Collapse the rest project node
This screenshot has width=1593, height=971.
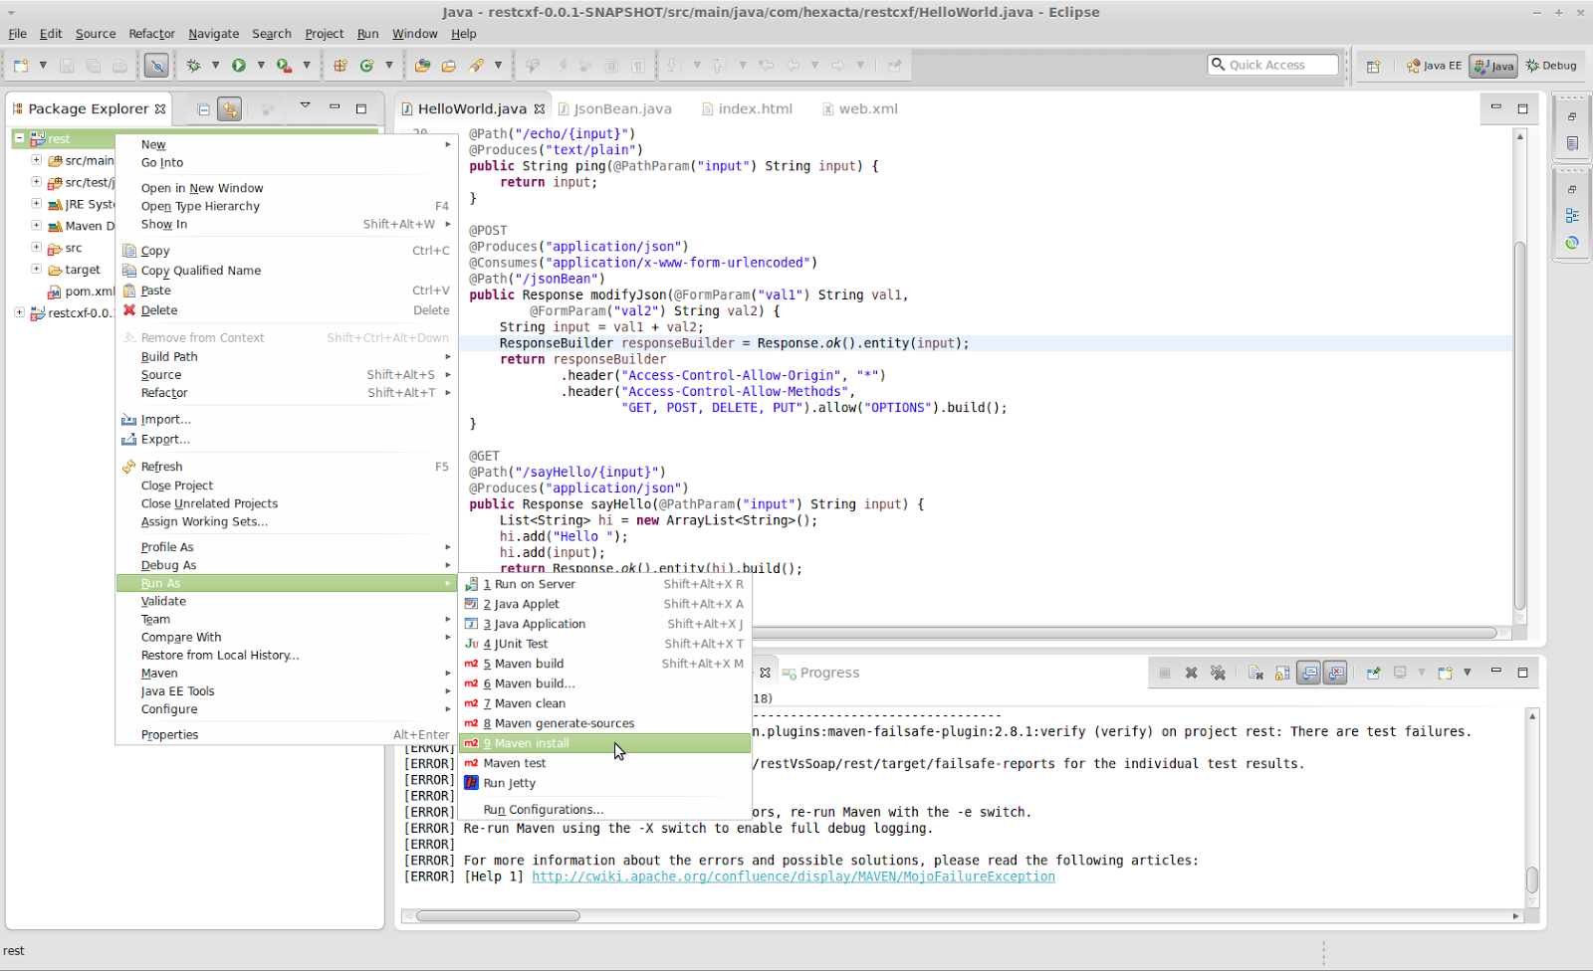click(x=19, y=138)
